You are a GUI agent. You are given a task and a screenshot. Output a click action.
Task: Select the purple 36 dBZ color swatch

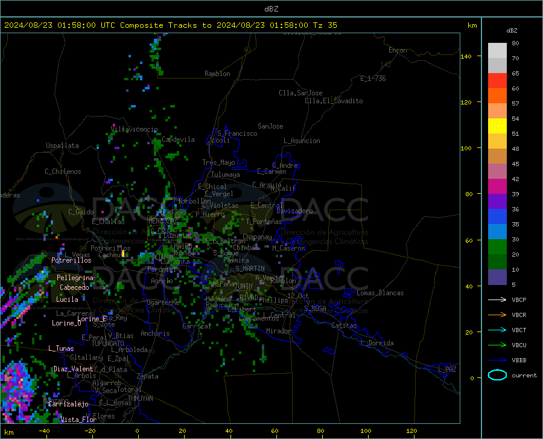click(x=497, y=202)
